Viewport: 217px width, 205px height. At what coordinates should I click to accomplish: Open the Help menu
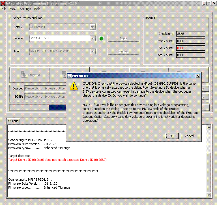(x=37, y=9)
